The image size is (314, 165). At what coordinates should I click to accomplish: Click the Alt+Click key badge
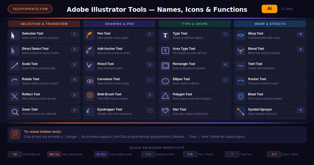pyautogui.click(x=101, y=154)
